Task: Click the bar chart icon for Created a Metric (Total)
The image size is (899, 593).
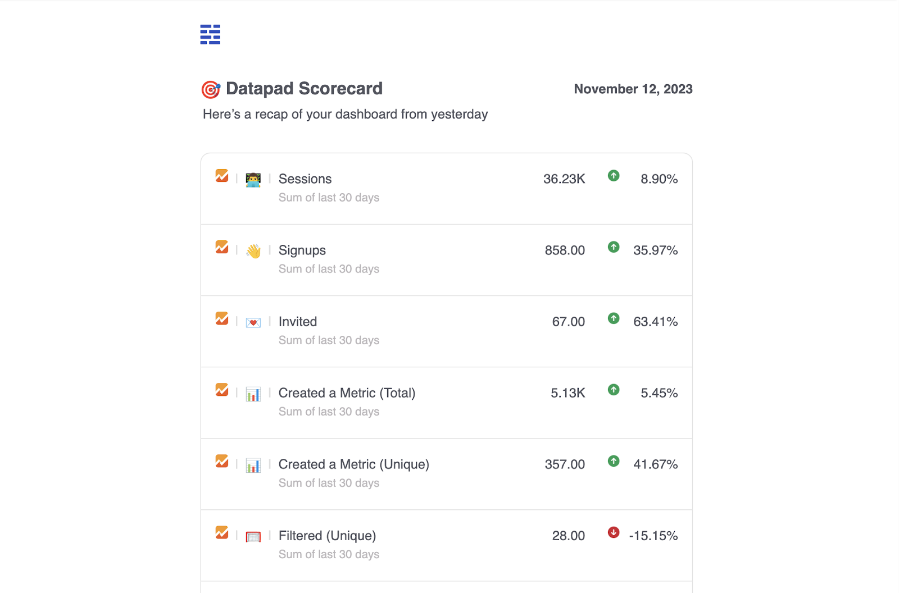Action: click(x=253, y=394)
